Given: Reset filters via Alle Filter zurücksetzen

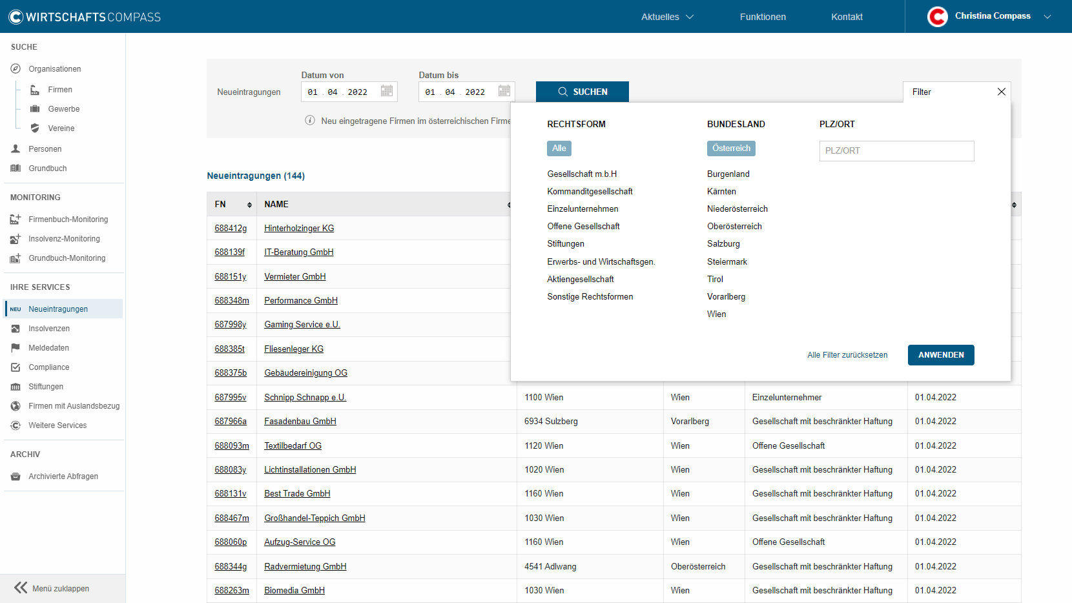Looking at the screenshot, I should pyautogui.click(x=847, y=355).
